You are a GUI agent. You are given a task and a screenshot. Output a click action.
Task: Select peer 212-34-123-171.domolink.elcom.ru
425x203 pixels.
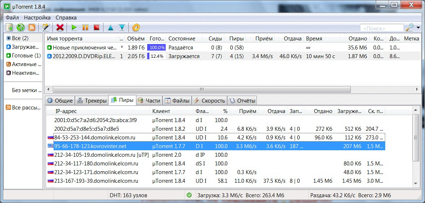pos(216,172)
